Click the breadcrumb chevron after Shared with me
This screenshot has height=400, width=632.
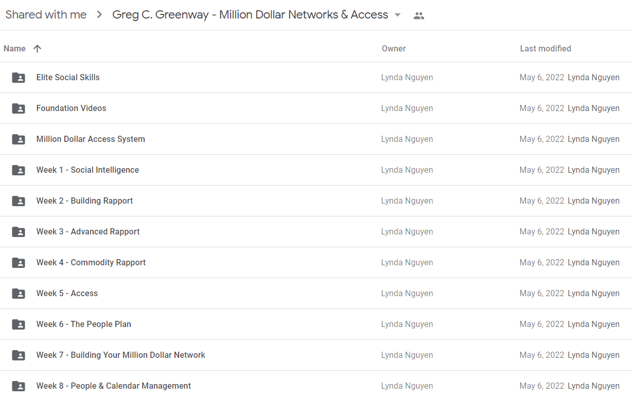click(99, 15)
